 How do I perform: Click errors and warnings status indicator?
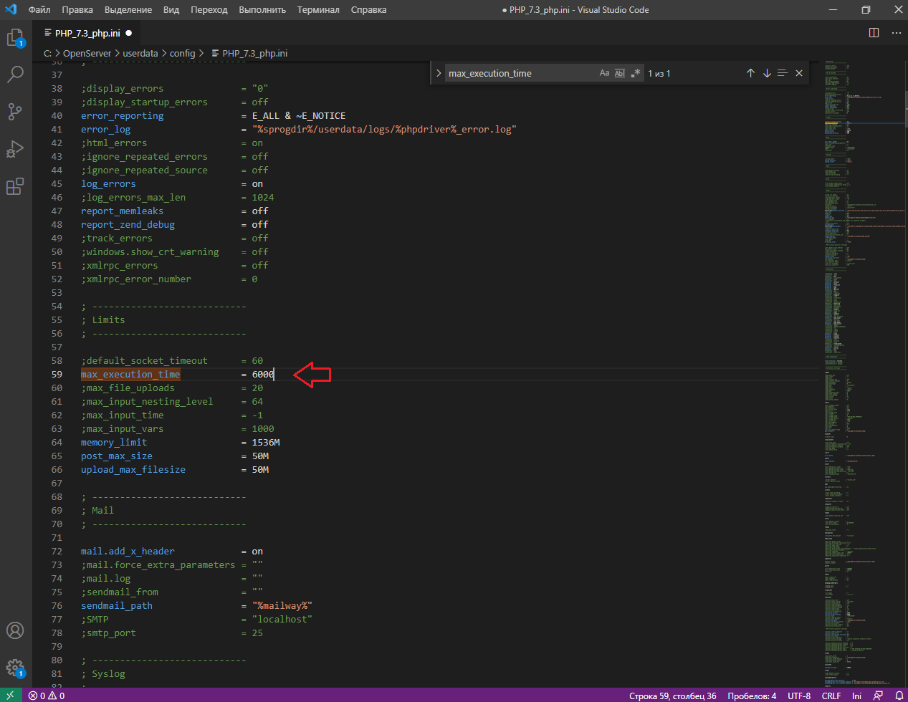coord(47,696)
